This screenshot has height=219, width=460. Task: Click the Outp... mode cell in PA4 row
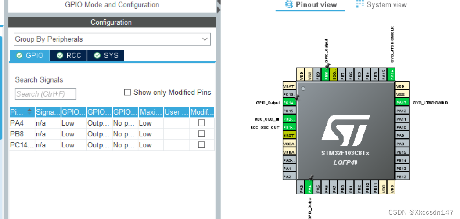coord(99,123)
